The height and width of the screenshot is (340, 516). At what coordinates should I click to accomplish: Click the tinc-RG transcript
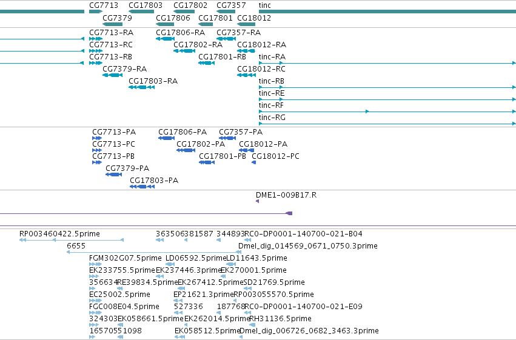pos(272,118)
